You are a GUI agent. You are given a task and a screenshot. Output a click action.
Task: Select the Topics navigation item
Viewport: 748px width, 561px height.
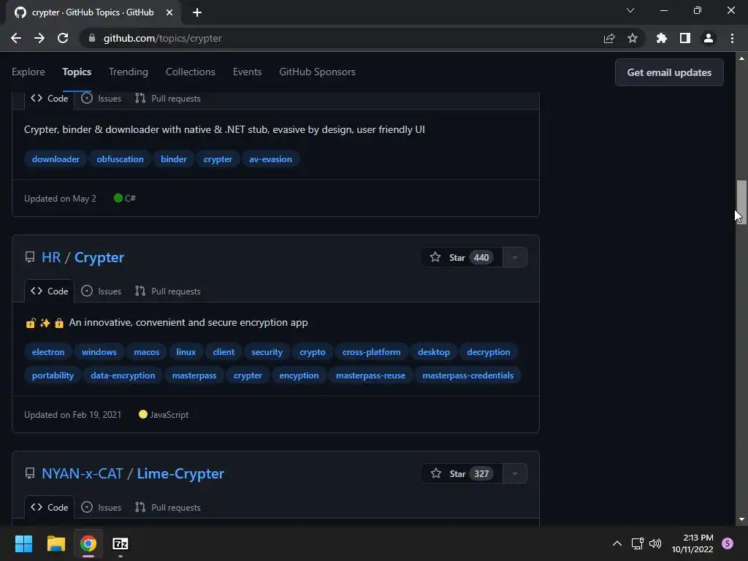(x=77, y=72)
